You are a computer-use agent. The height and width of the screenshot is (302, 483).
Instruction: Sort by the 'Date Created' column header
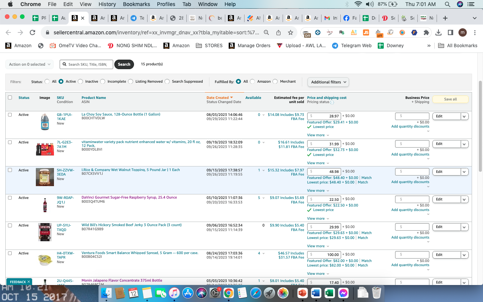(220, 98)
